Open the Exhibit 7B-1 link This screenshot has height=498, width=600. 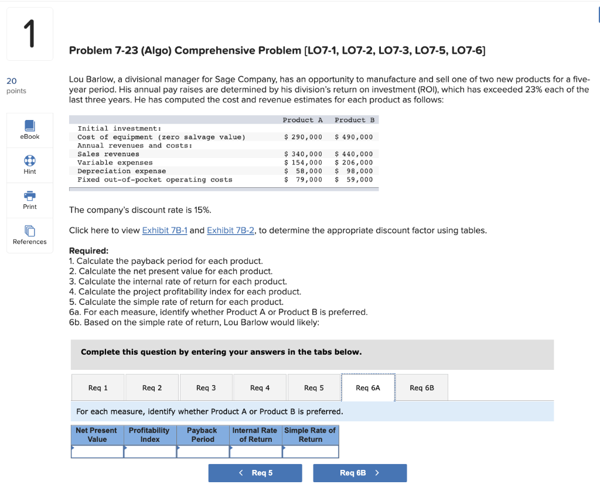click(165, 231)
